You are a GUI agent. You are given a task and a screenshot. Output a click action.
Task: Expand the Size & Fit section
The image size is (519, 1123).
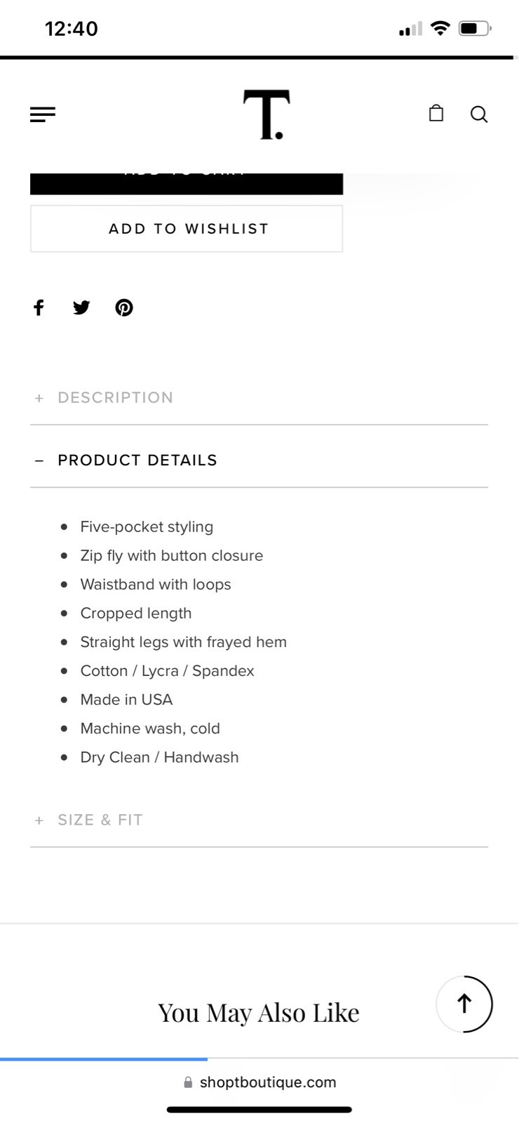click(259, 820)
